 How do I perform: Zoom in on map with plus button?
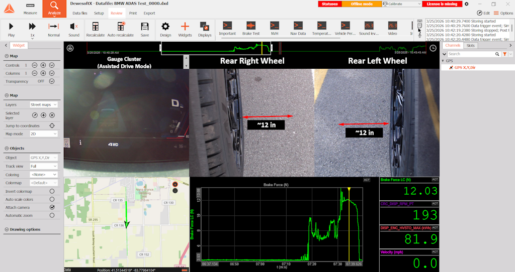[x=175, y=184]
